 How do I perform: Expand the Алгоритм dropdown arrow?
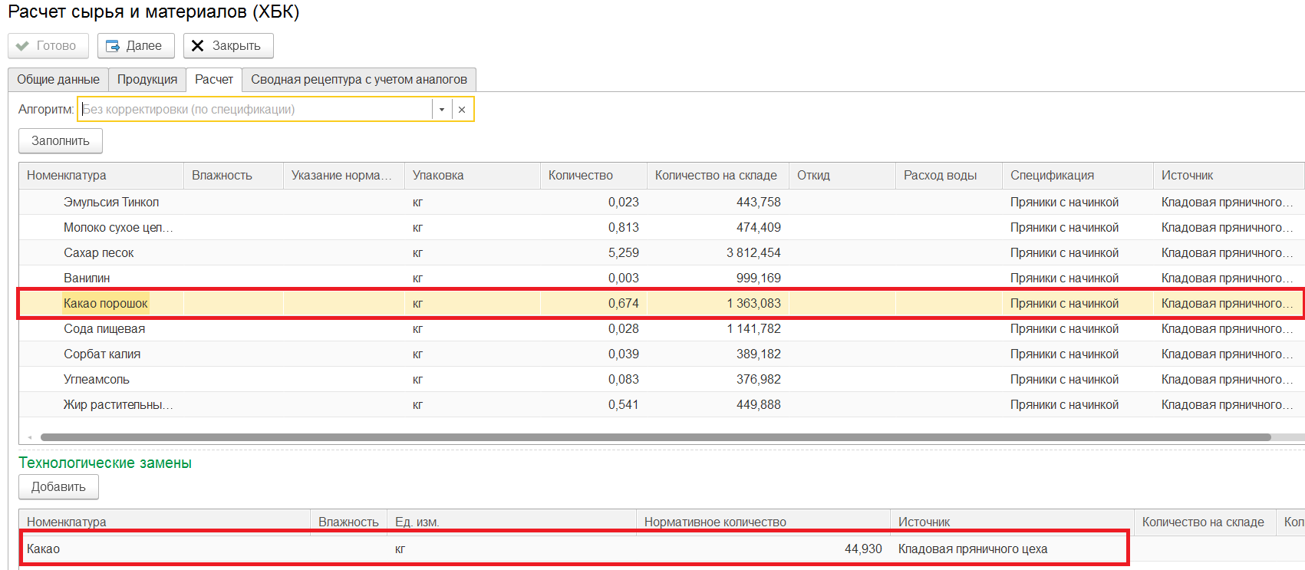[x=442, y=110]
